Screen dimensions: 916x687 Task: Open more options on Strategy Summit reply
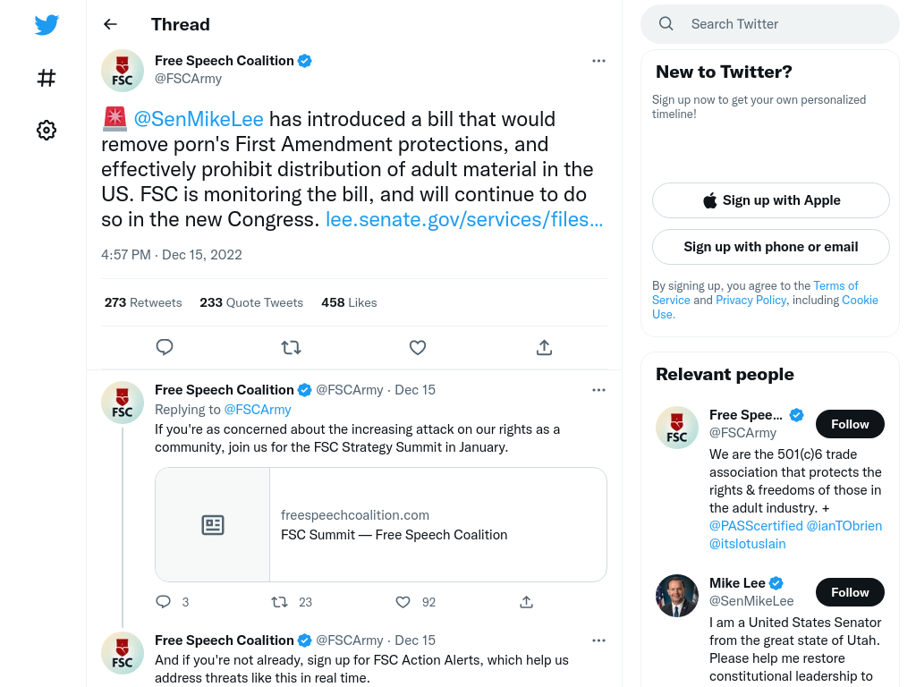tap(598, 390)
